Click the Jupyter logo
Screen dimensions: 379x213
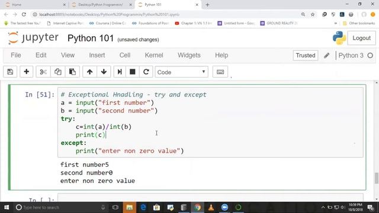click(x=33, y=38)
